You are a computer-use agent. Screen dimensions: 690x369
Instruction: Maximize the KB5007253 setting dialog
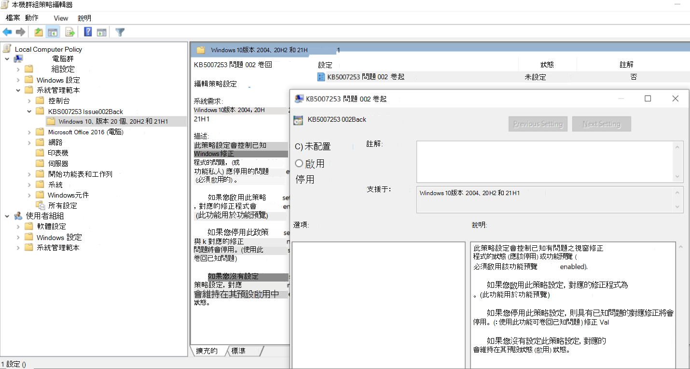click(648, 99)
